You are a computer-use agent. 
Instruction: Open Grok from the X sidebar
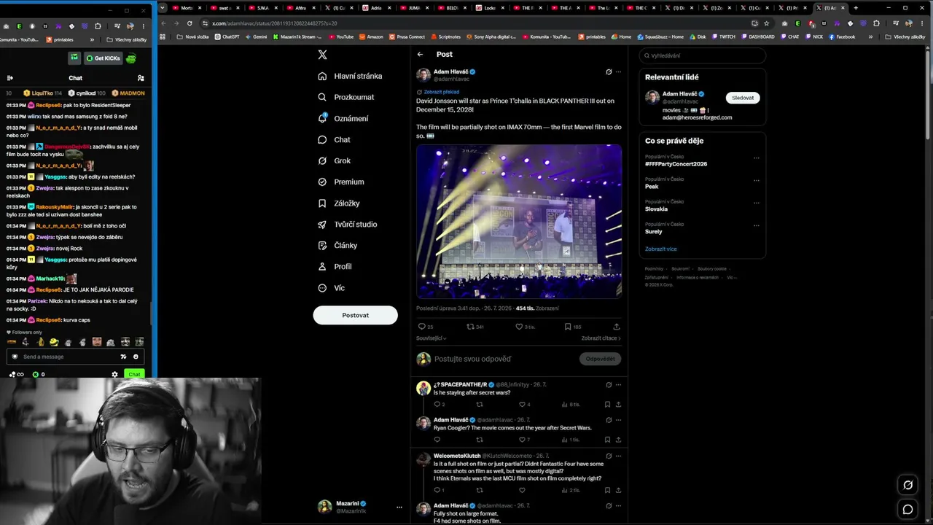[334, 160]
